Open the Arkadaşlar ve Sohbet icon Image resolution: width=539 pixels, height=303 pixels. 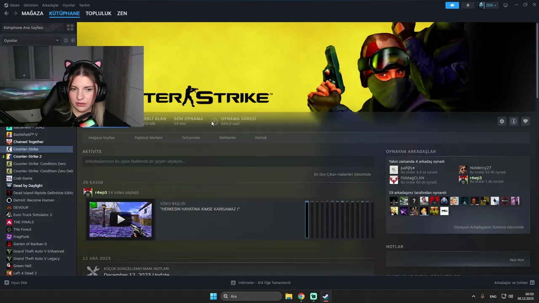point(532,283)
